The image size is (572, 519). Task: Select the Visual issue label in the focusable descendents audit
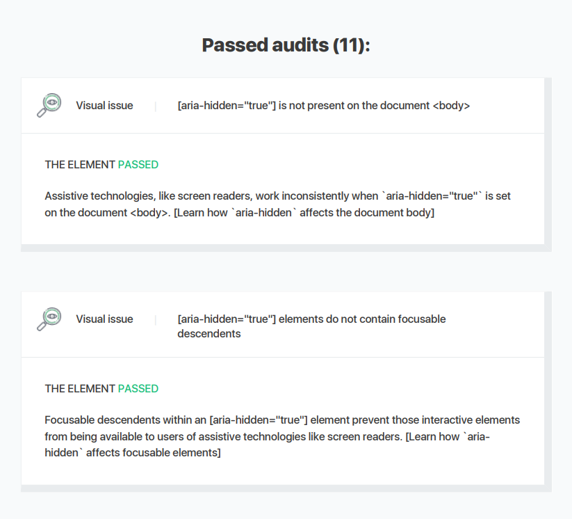104,319
